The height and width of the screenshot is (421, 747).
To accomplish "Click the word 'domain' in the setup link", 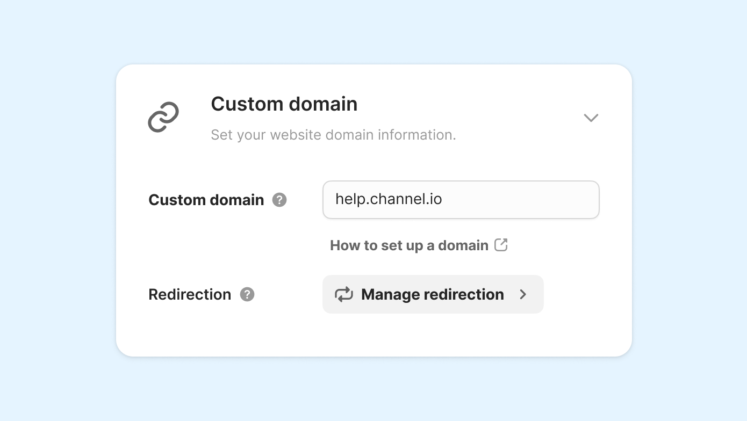I will tap(463, 245).
